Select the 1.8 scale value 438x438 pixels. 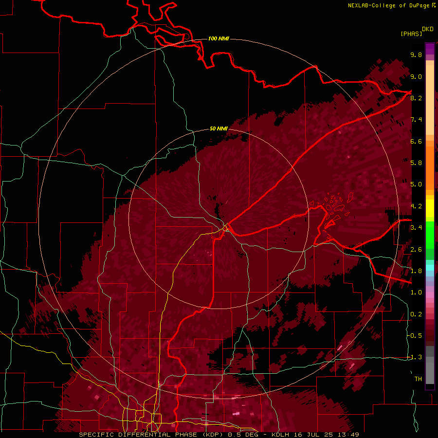[x=416, y=271]
